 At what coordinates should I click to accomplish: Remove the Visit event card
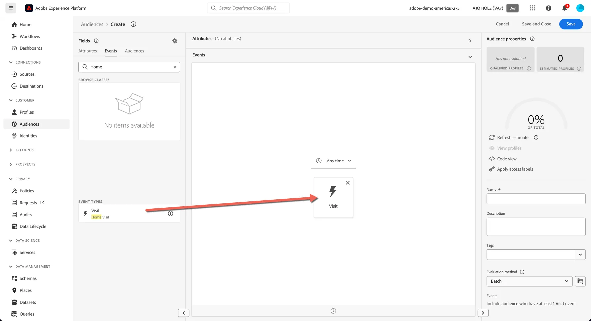click(x=347, y=183)
